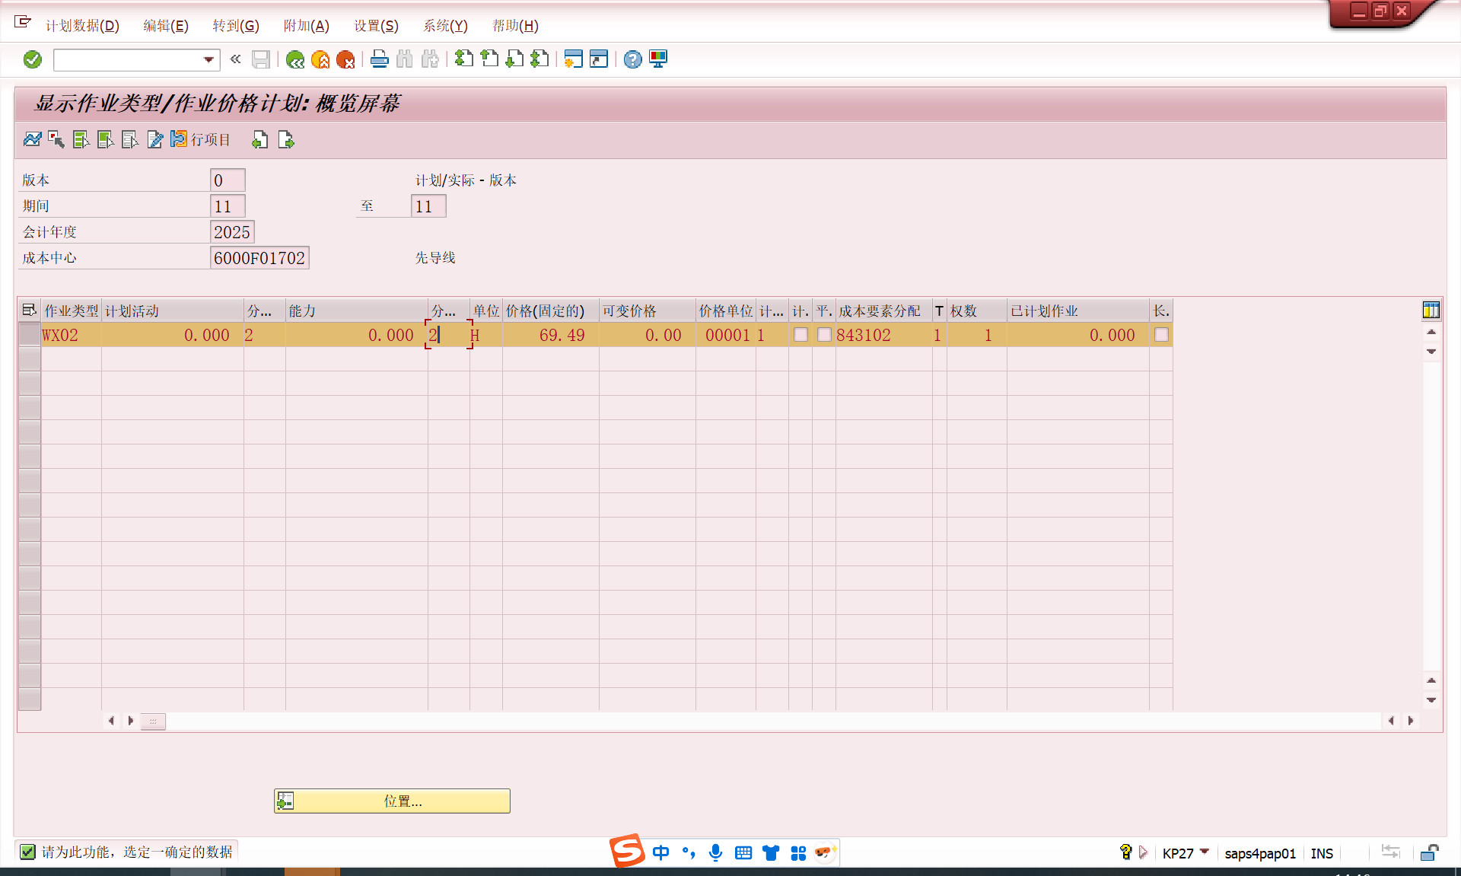The width and height of the screenshot is (1461, 876).
Task: Toggle the 长. checkbox in WX02 row
Action: 1161,335
